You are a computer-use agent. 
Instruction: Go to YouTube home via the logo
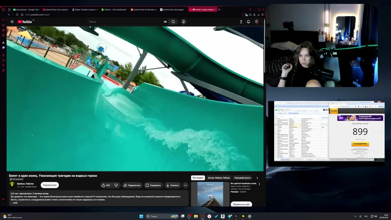25,22
